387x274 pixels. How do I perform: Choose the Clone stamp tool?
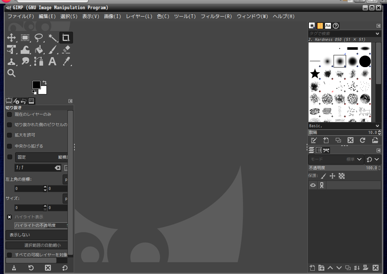[x=11, y=62]
